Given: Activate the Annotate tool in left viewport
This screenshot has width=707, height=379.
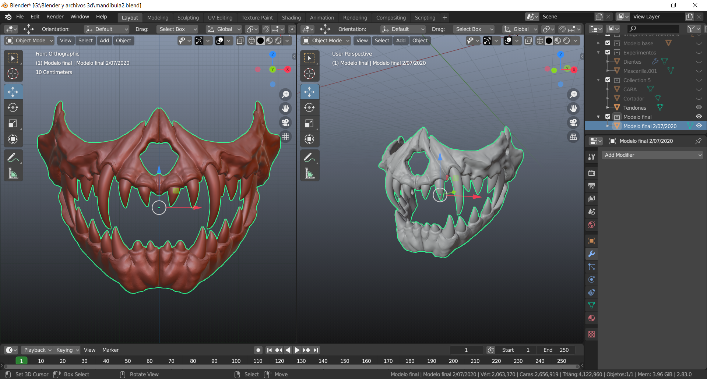Looking at the screenshot, I should click(13, 158).
